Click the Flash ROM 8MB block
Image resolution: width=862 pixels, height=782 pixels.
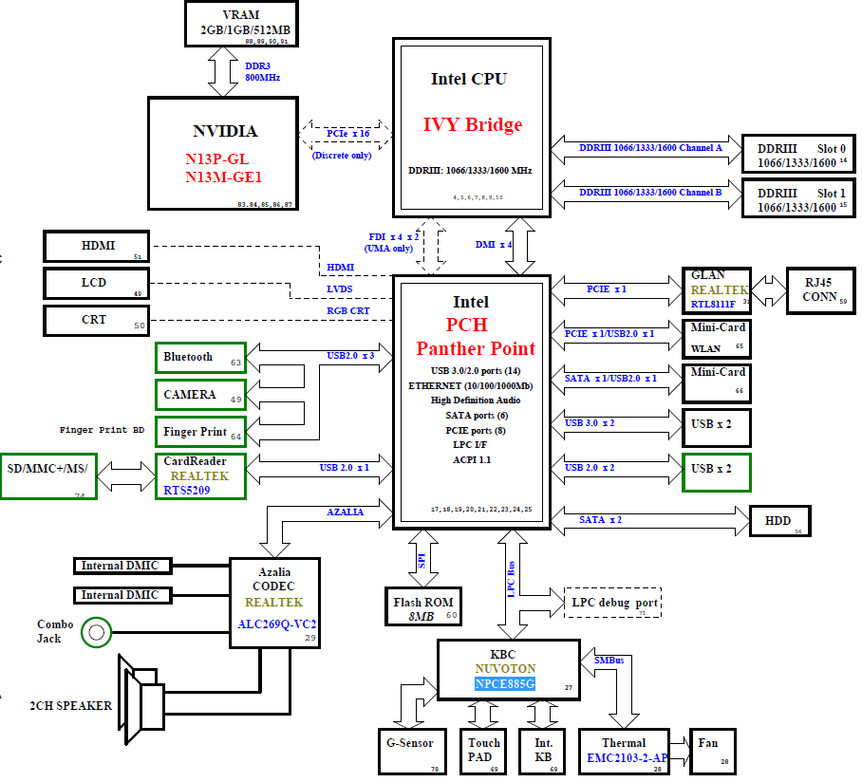(424, 607)
